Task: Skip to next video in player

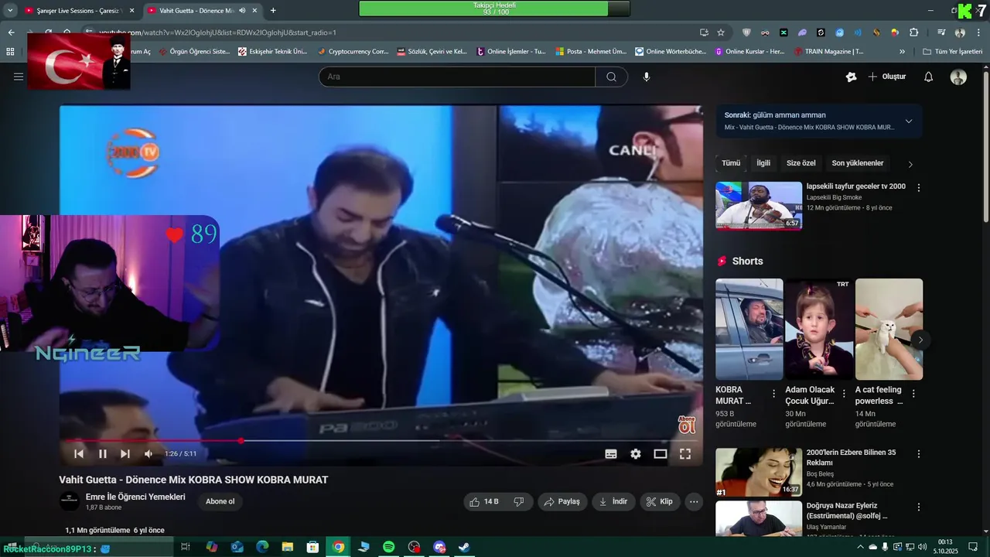Action: 125,454
